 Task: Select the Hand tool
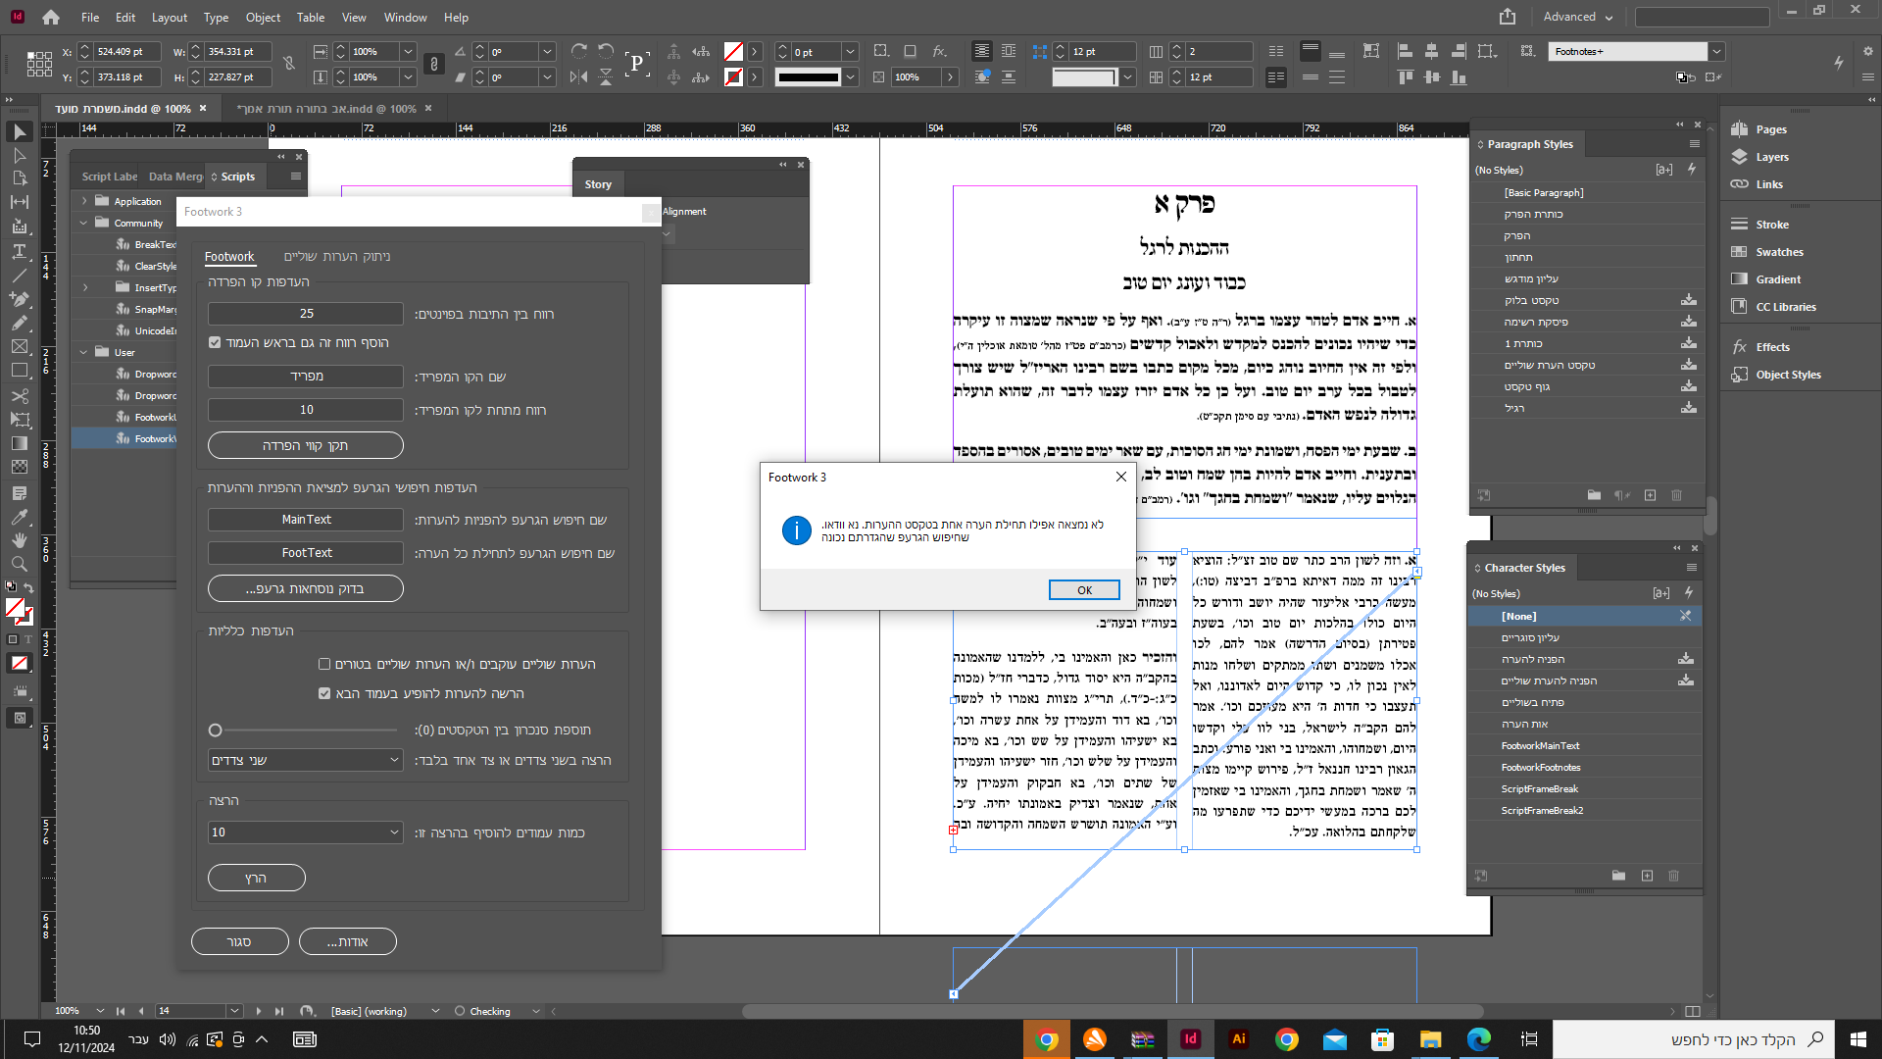point(19,540)
